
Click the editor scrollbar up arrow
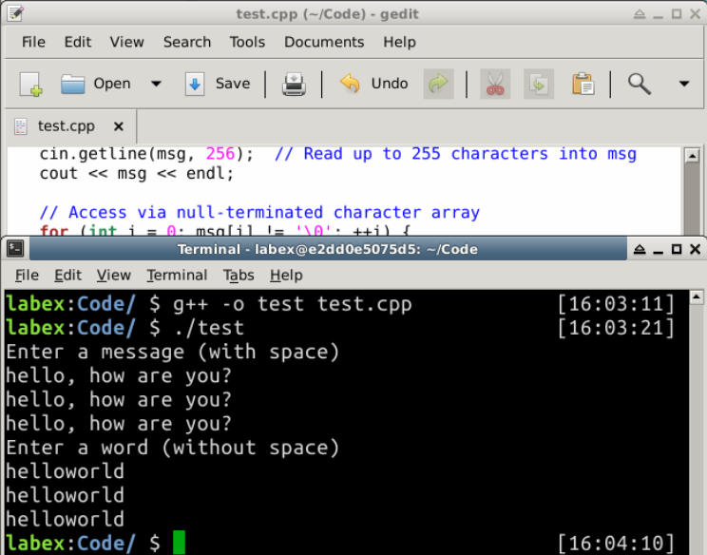[x=692, y=157]
